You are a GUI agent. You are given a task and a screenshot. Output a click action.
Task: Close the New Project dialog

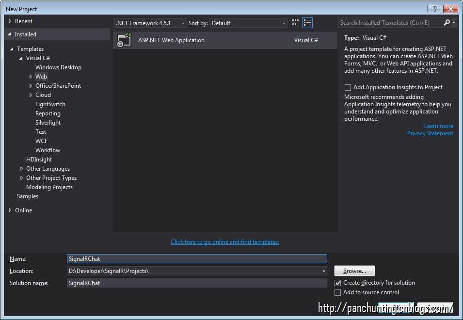coord(450,9)
